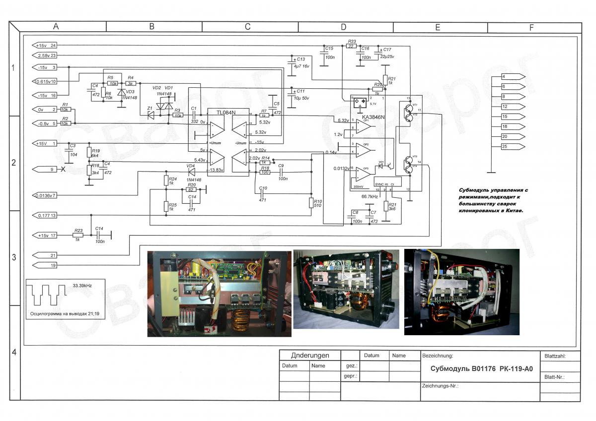Click the R10 510 resistor symbol
This screenshot has height=421, width=596.
[311, 202]
